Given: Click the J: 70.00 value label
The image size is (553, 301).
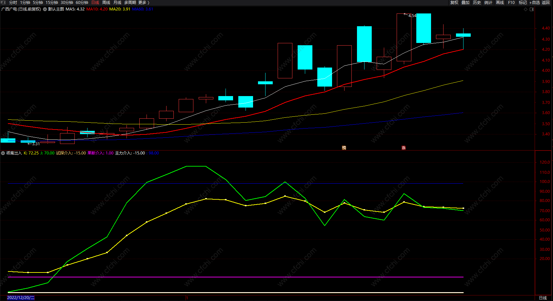Looking at the screenshot, I should click(x=47, y=153).
